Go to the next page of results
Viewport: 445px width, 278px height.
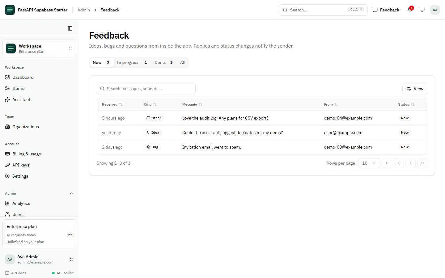411,163
